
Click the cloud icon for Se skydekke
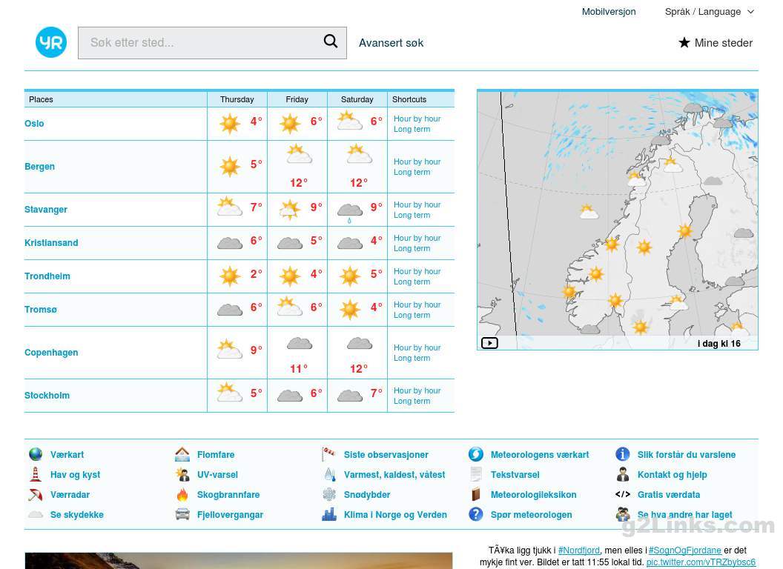point(36,514)
